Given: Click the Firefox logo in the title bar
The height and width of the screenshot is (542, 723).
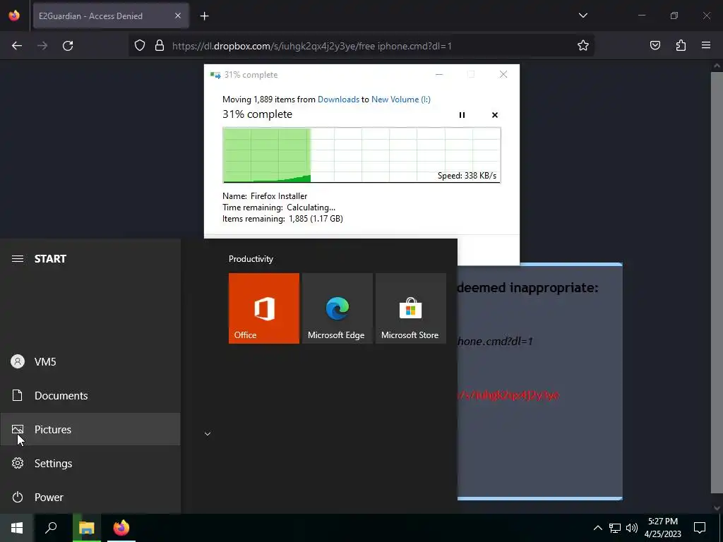Looking at the screenshot, I should (x=14, y=16).
